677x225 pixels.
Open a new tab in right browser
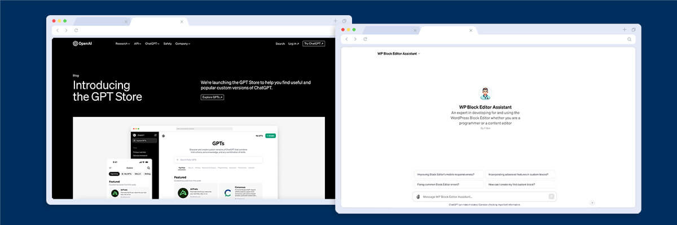(x=625, y=29)
